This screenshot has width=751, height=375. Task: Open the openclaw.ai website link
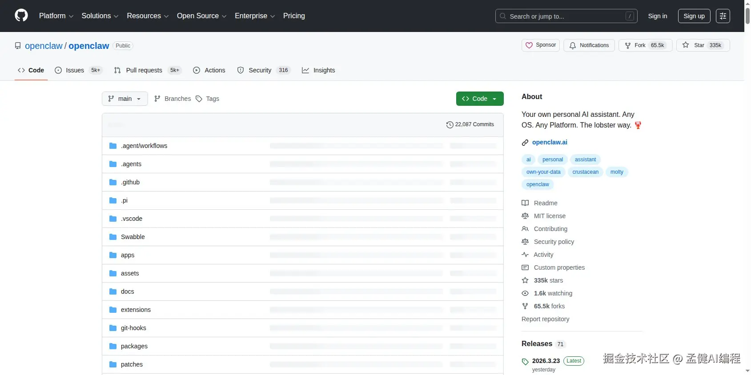[549, 142]
